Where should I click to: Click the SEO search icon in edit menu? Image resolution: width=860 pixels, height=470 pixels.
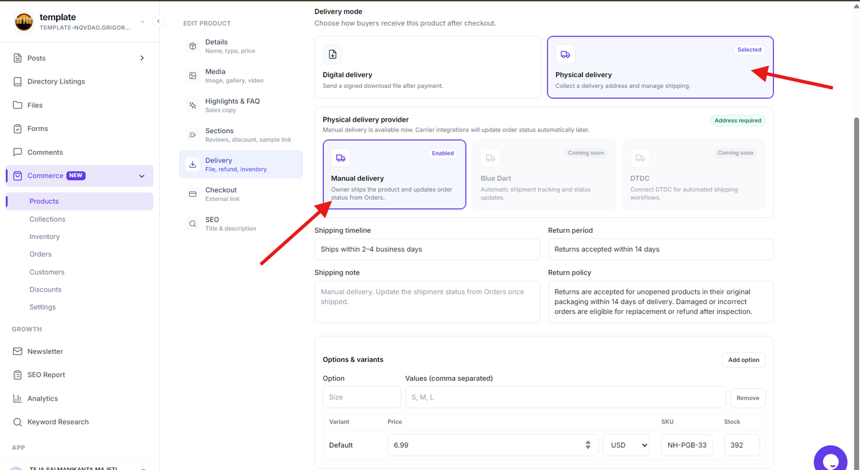pyautogui.click(x=193, y=224)
